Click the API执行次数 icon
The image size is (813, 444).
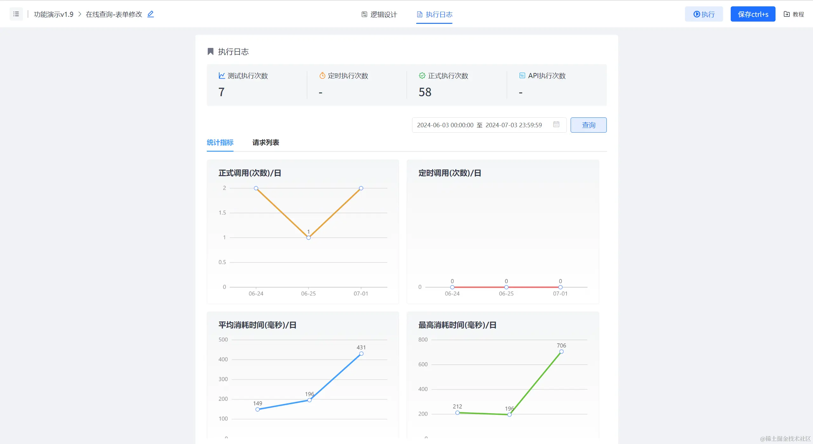click(x=522, y=76)
